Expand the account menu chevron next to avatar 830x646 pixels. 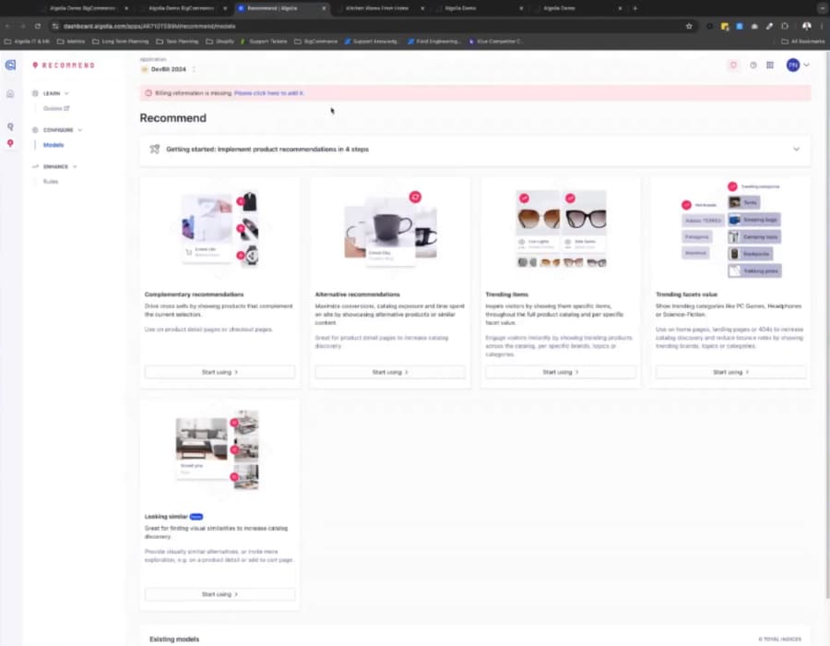click(806, 66)
